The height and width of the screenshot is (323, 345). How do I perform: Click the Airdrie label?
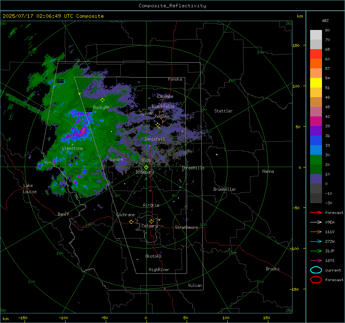click(151, 205)
